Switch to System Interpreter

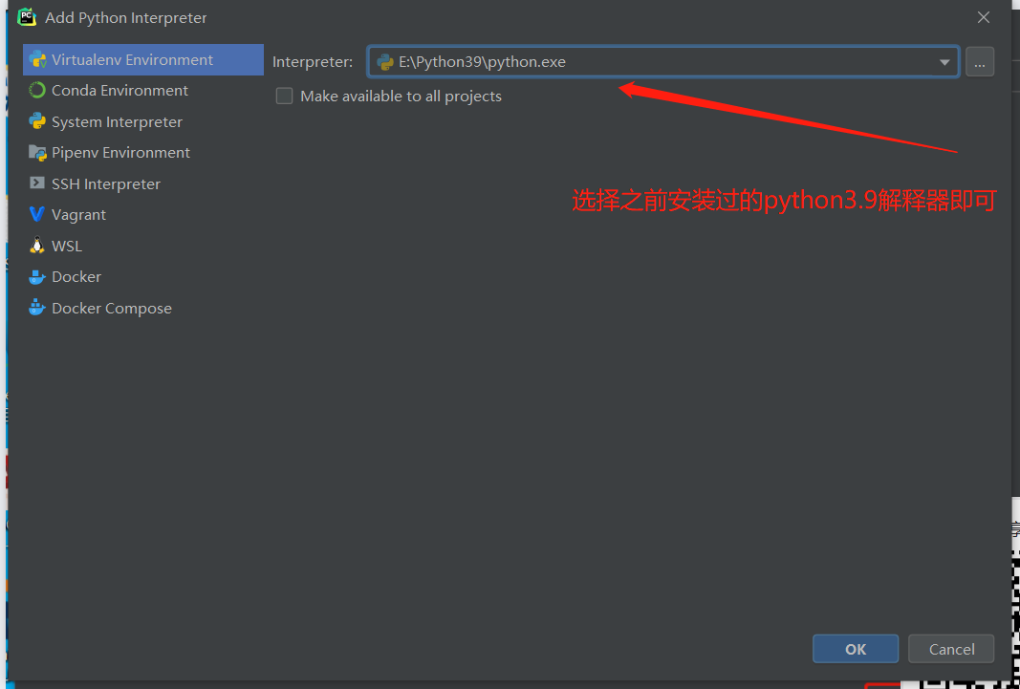(143, 121)
